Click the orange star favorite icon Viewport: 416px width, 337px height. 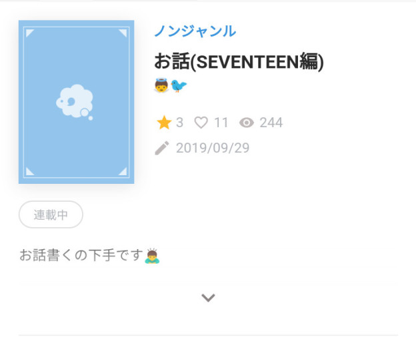click(164, 123)
